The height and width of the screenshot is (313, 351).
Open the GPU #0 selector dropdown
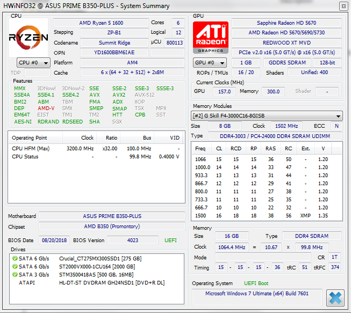coord(210,63)
